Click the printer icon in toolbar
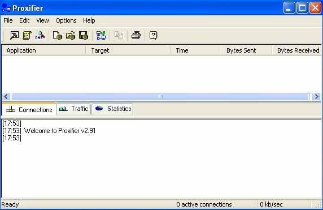Image resolution: width=323 pixels, height=210 pixels. [136, 35]
